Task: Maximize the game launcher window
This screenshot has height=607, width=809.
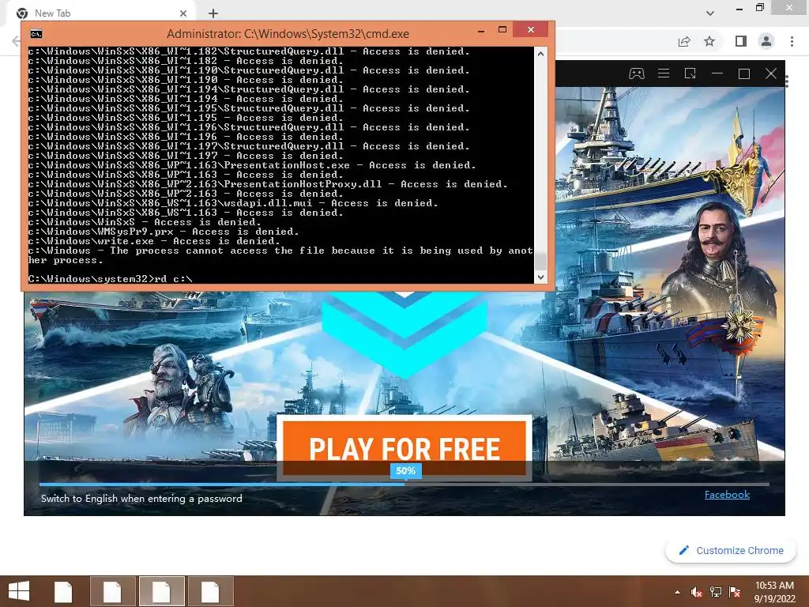Action: pyautogui.click(x=744, y=74)
